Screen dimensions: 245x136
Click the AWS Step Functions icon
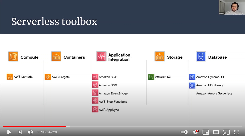pyautogui.click(x=95, y=101)
